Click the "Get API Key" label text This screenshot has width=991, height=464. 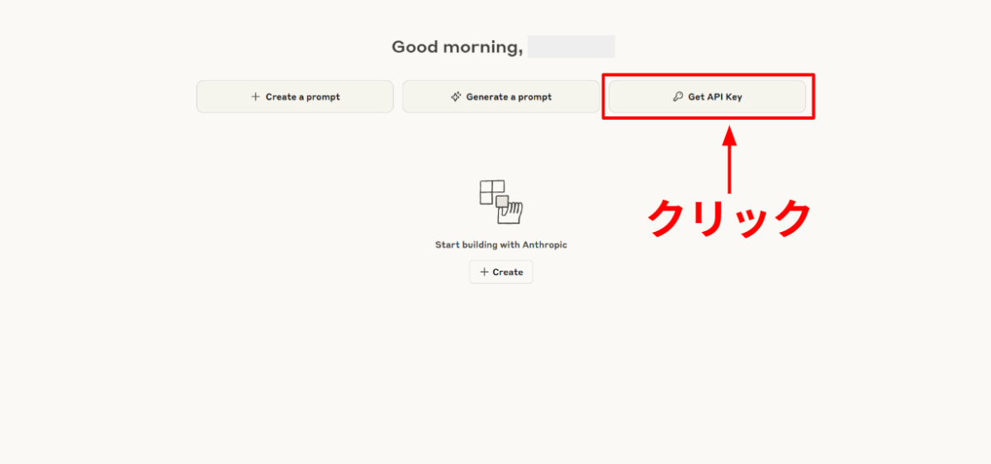(715, 97)
